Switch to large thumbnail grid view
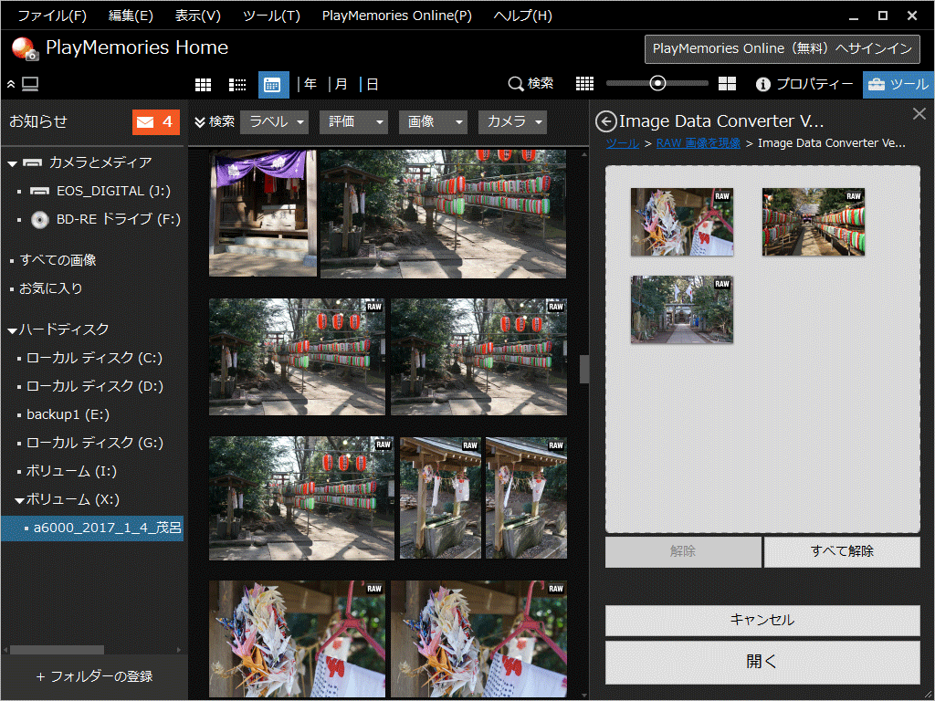The image size is (935, 701). tap(204, 85)
